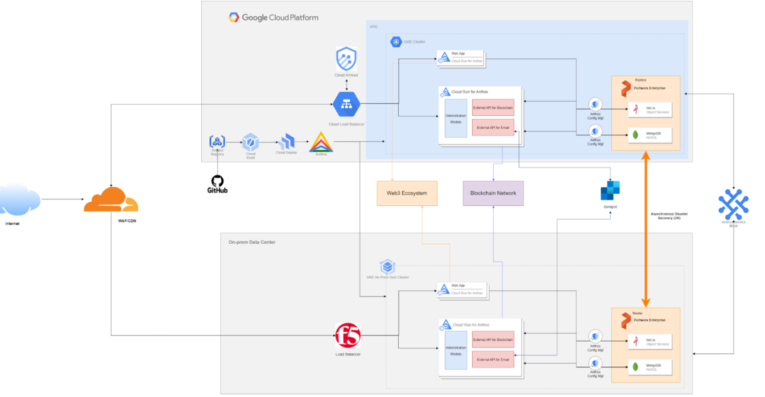This screenshot has width=765, height=397.
Task: Select the Portworx icon in Replica box
Action: point(626,89)
